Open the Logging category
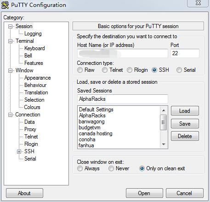Viewport: 210px width, 202px height. point(33,34)
